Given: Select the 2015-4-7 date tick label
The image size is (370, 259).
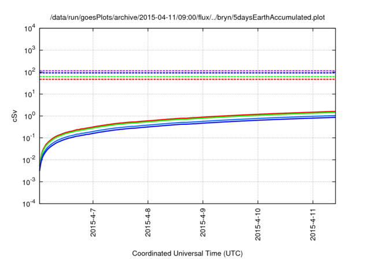Looking at the screenshot, I should [93, 223].
